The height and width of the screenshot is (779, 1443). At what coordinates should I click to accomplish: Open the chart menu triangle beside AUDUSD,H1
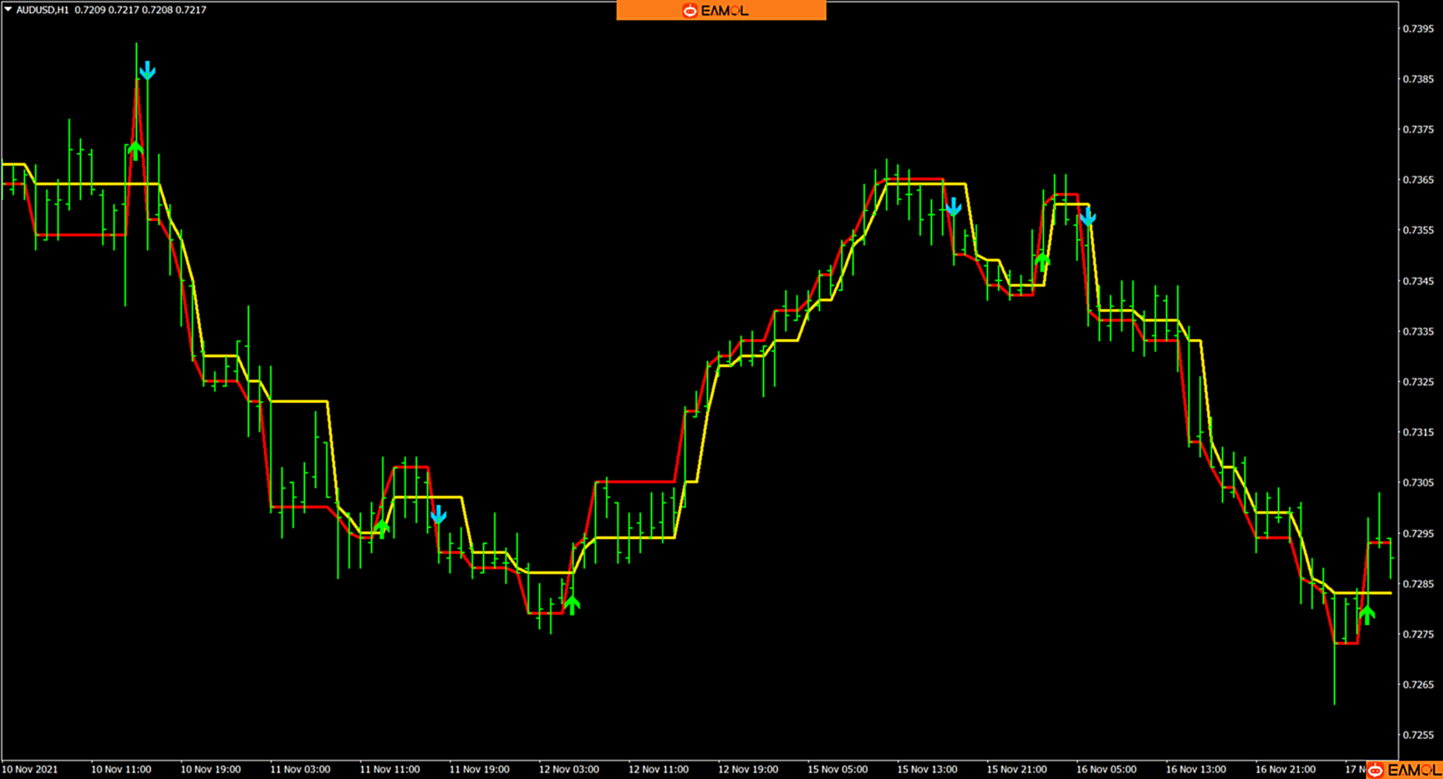point(8,10)
